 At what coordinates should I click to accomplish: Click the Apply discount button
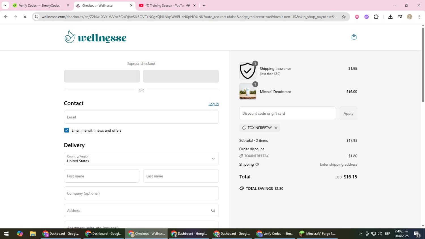click(x=348, y=113)
